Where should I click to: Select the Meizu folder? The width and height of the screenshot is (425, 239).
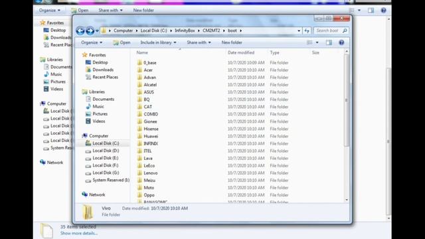[x=146, y=180]
